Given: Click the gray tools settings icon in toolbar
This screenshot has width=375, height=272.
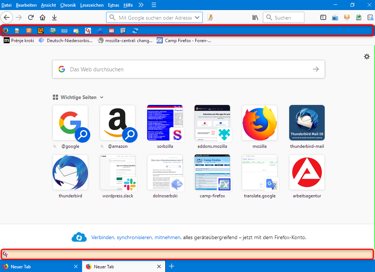Looking at the screenshot, I should coord(124,31).
